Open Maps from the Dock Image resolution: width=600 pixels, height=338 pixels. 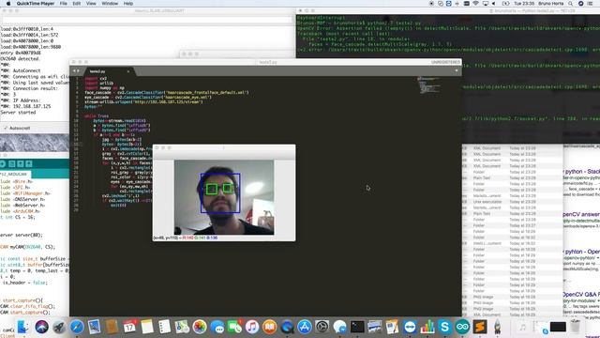pos(182,327)
